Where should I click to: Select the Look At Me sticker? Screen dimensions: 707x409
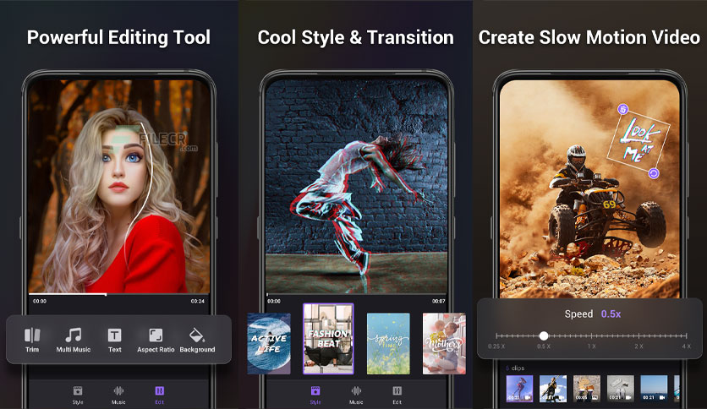[638, 141]
